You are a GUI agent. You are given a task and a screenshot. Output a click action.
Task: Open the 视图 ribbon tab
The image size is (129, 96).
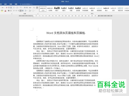(16, 4)
